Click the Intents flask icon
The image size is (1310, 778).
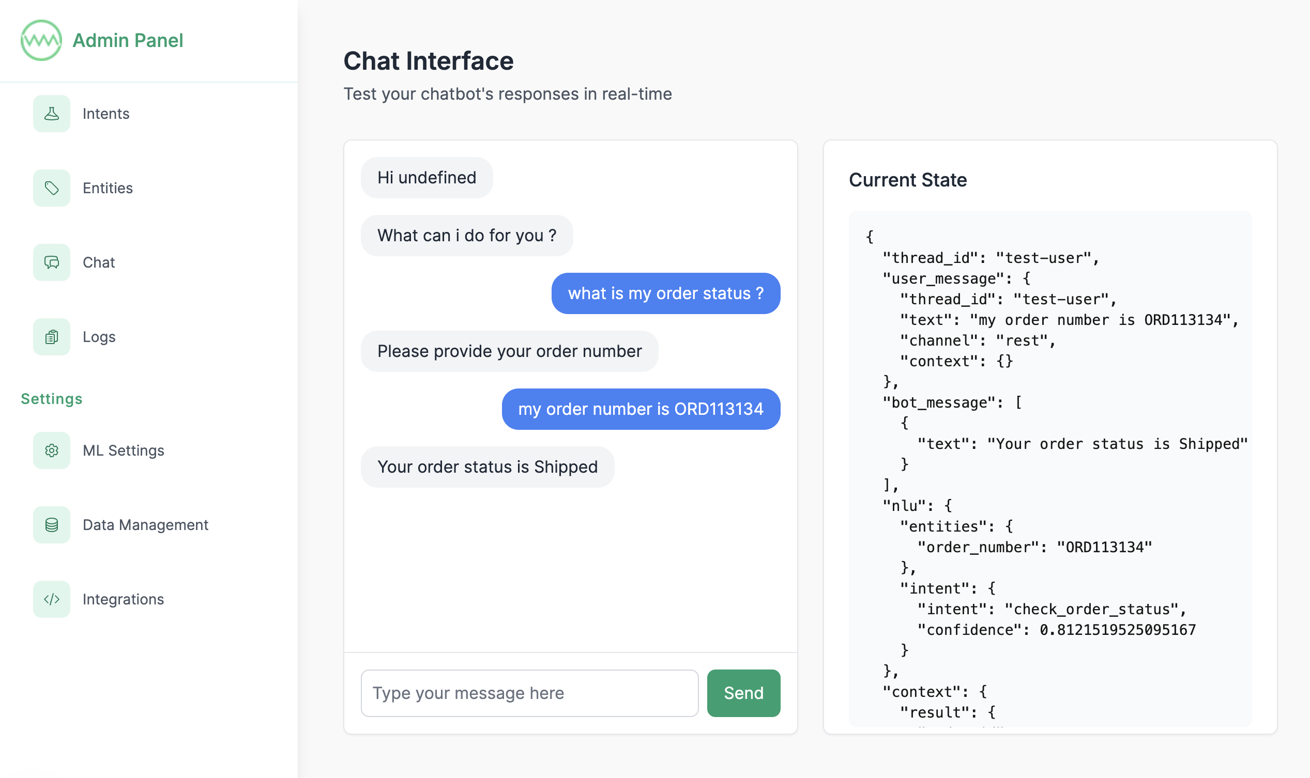[51, 114]
